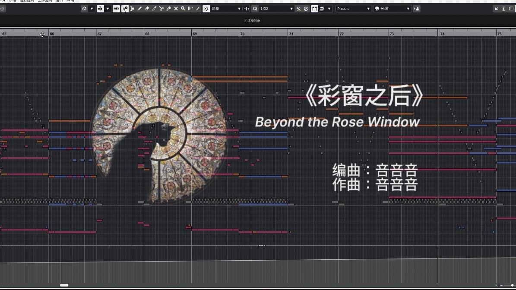The height and width of the screenshot is (290, 516).
Task: Click the horizontal scrollbar thumb at bottom
Action: click(x=64, y=285)
